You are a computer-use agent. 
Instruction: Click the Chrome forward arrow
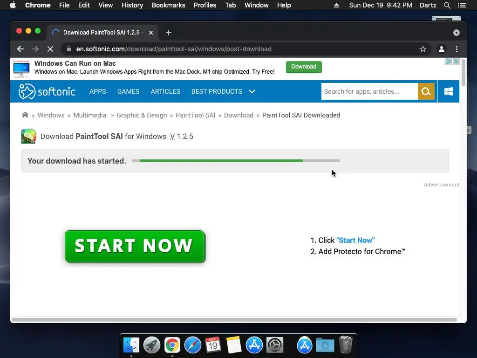(x=35, y=49)
